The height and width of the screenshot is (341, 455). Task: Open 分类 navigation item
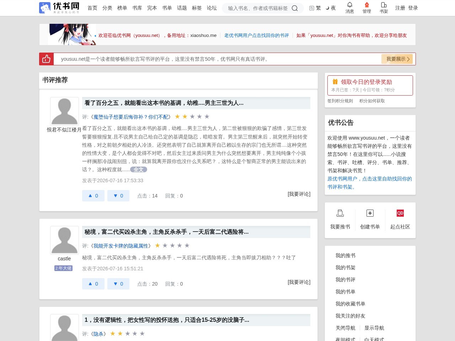click(107, 8)
